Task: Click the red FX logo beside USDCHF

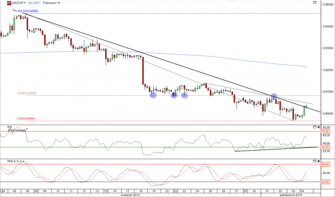Action: click(9, 3)
